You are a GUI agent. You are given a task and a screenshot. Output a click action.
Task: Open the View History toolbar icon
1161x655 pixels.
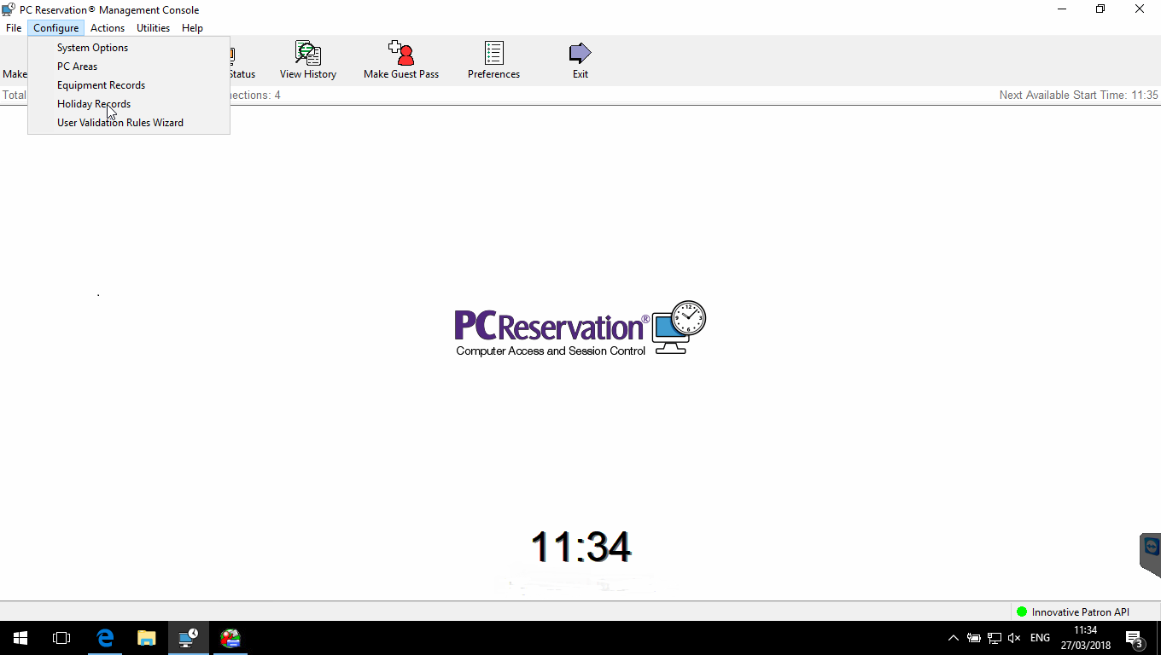click(308, 53)
